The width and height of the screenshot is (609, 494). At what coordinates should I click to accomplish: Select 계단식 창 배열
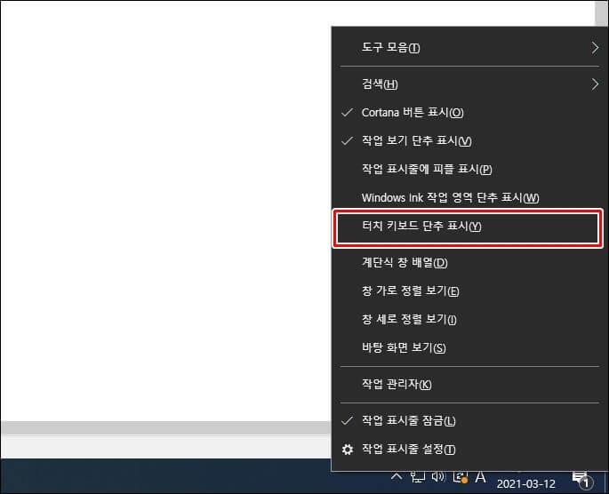point(468,263)
